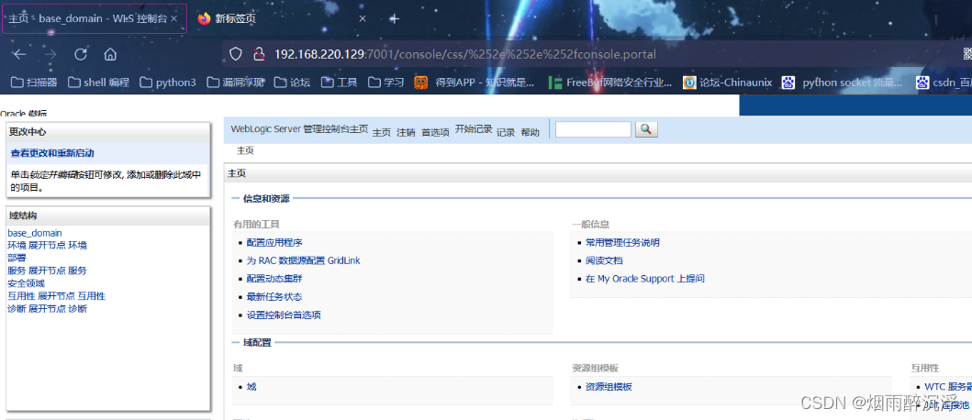
Task: Open python3 bookmark folder
Action: pyautogui.click(x=168, y=83)
